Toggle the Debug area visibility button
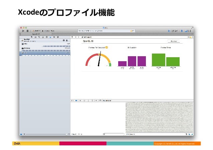This screenshot has width=213, height=150. click(186, 31)
